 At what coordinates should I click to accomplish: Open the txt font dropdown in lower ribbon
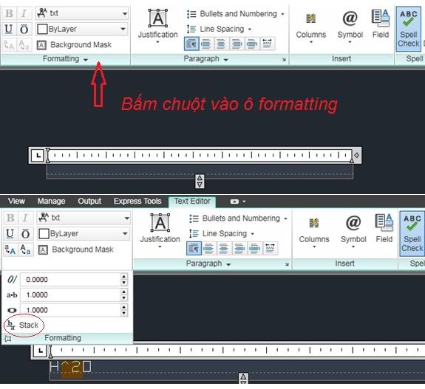pyautogui.click(x=84, y=218)
